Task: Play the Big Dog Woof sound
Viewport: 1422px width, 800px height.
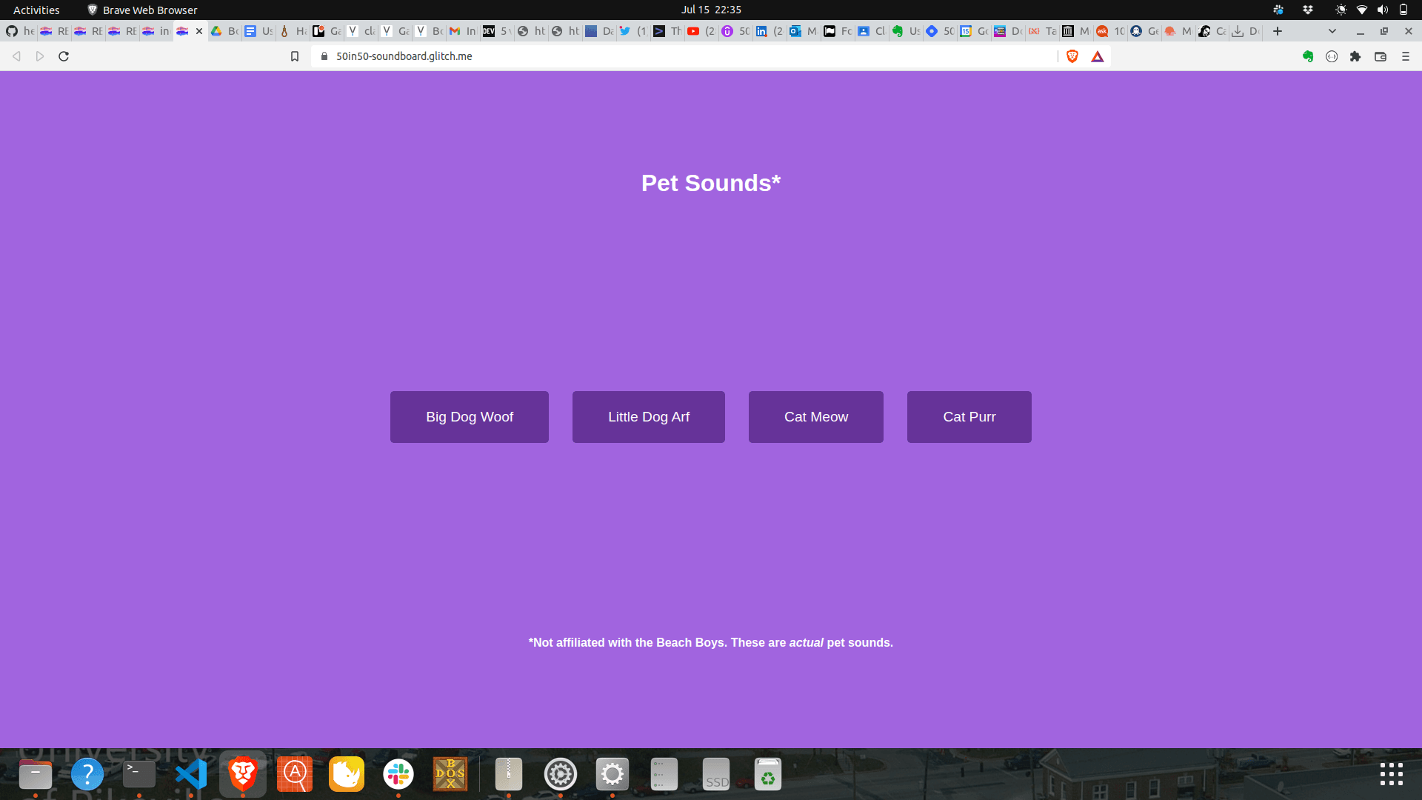Action: (x=470, y=417)
